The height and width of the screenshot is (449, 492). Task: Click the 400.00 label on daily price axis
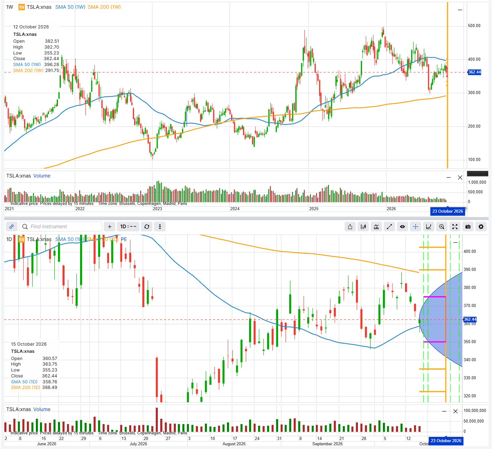pos(470,251)
